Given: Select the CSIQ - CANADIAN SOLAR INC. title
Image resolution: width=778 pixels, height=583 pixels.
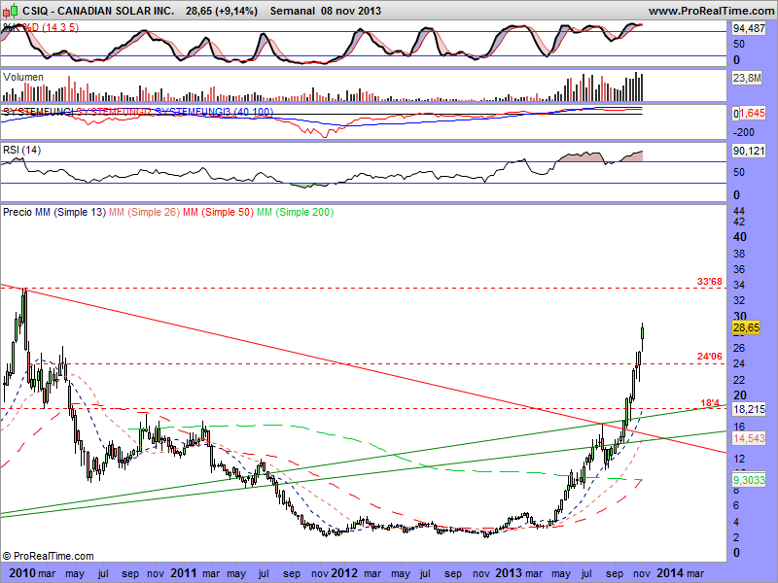Looking at the screenshot, I should 98,11.
